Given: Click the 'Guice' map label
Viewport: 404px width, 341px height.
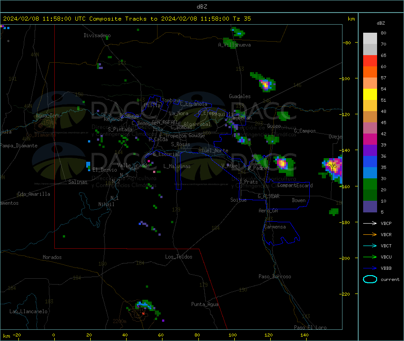Looking at the screenshot, I should [x=274, y=126].
